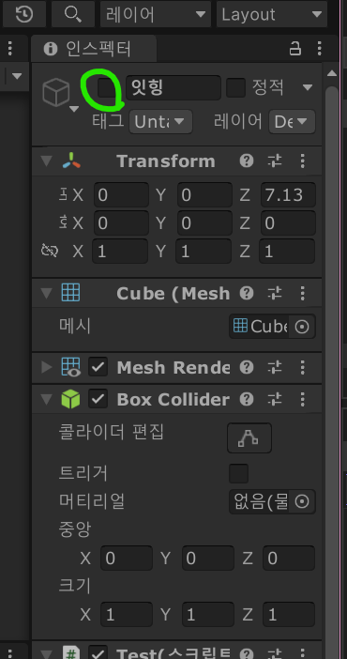Open Transform component help icon

pyautogui.click(x=247, y=161)
